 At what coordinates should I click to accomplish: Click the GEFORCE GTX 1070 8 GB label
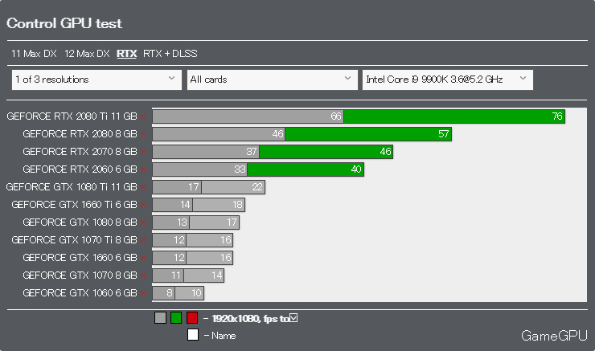click(80, 275)
